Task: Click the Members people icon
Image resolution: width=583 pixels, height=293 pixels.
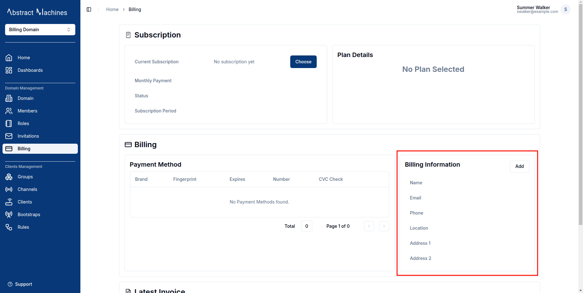Action: [x=9, y=111]
